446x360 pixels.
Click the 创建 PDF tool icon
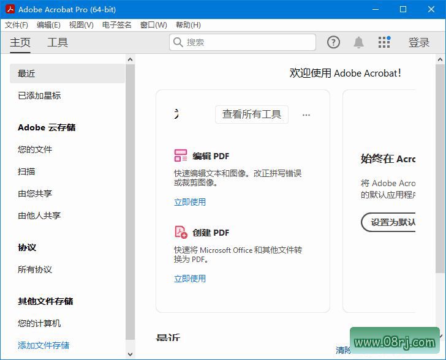click(181, 232)
